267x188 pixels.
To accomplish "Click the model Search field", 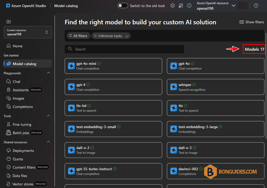I will (124, 49).
